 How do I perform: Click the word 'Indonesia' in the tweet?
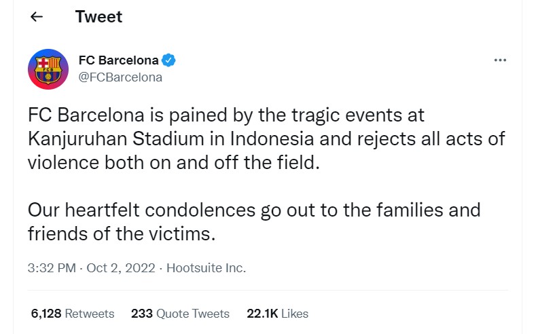(x=272, y=138)
